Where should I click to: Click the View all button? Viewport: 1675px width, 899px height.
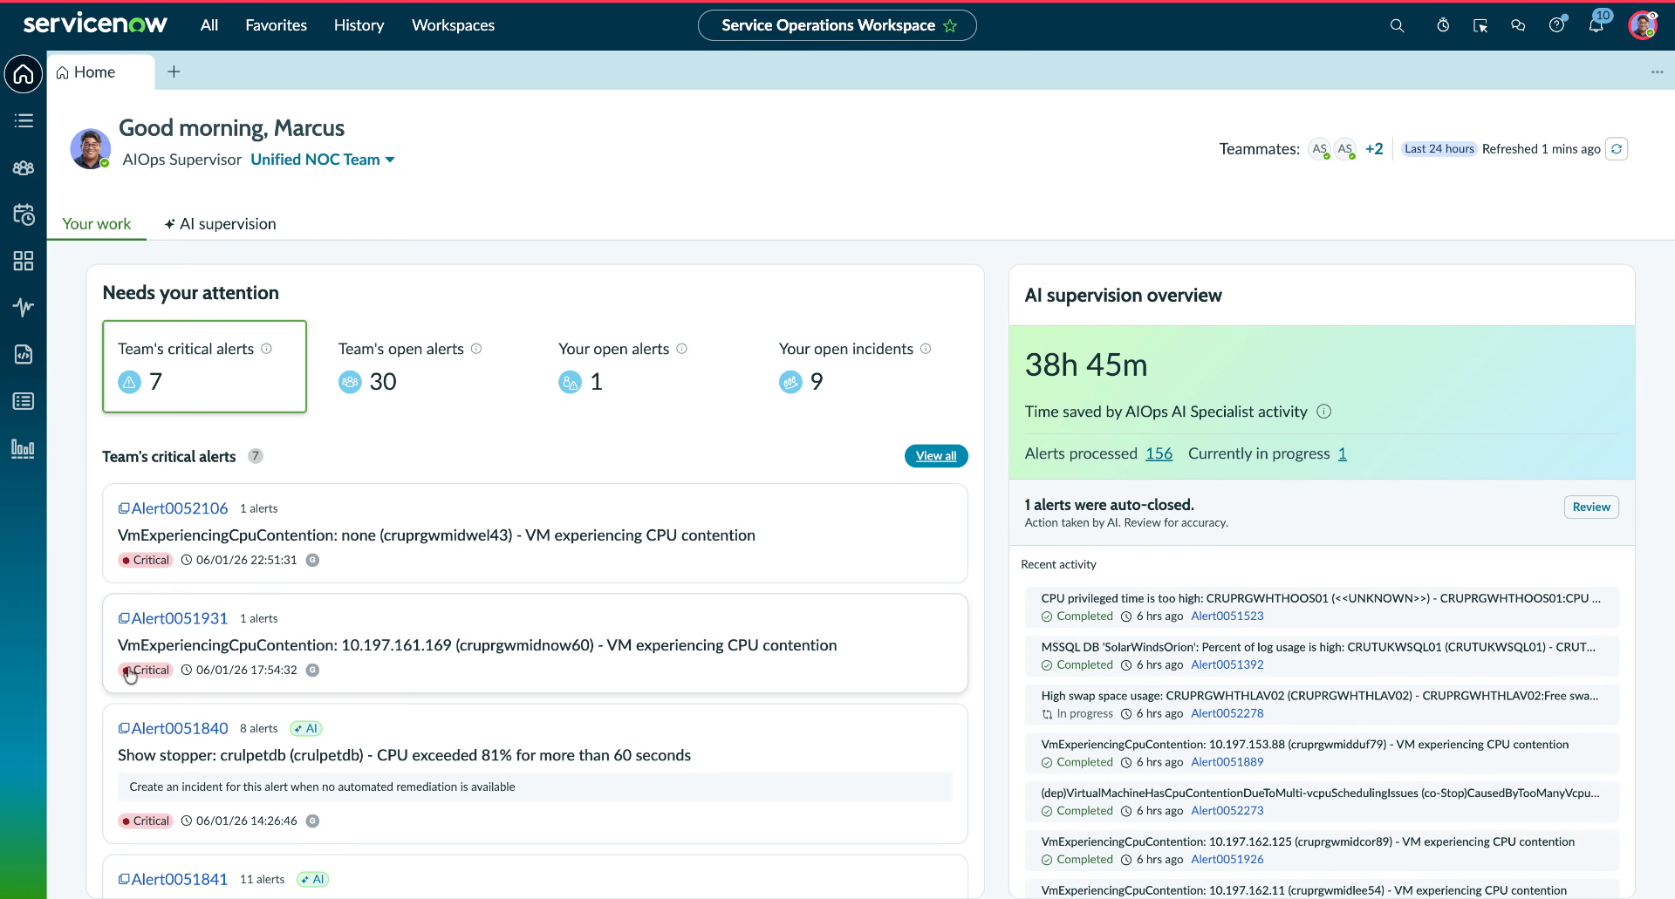point(936,456)
